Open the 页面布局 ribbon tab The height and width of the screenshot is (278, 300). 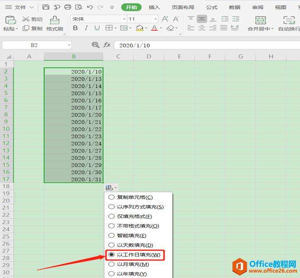pos(183,7)
